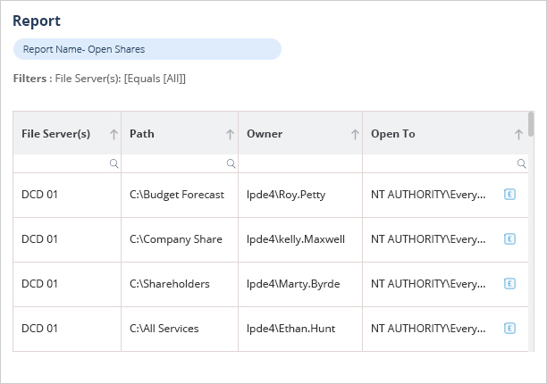Open details icon for Company Share row
Viewport: 547px width, 384px height.
pos(509,238)
